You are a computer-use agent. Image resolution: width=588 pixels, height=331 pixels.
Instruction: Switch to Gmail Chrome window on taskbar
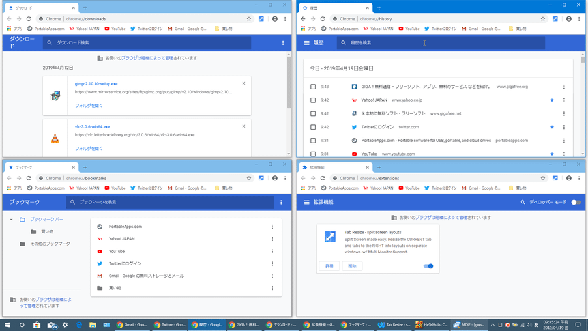132,324
